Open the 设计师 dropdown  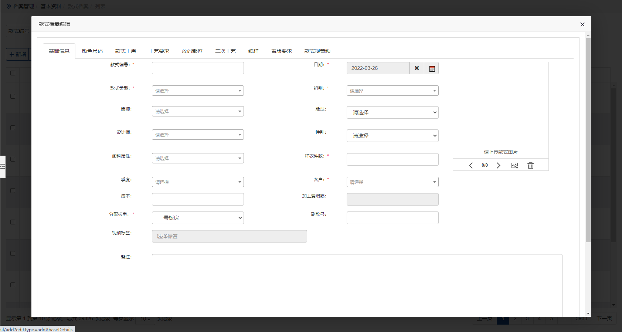pos(198,135)
